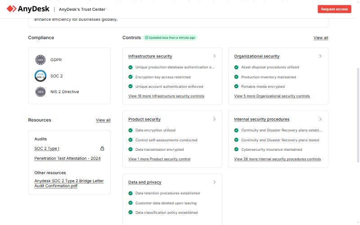Click green check beside Production inventory maintained
Image resolution: width=360 pixels, height=225 pixels.
click(x=236, y=76)
